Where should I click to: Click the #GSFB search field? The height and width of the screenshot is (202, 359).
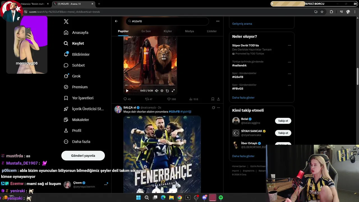(x=167, y=21)
